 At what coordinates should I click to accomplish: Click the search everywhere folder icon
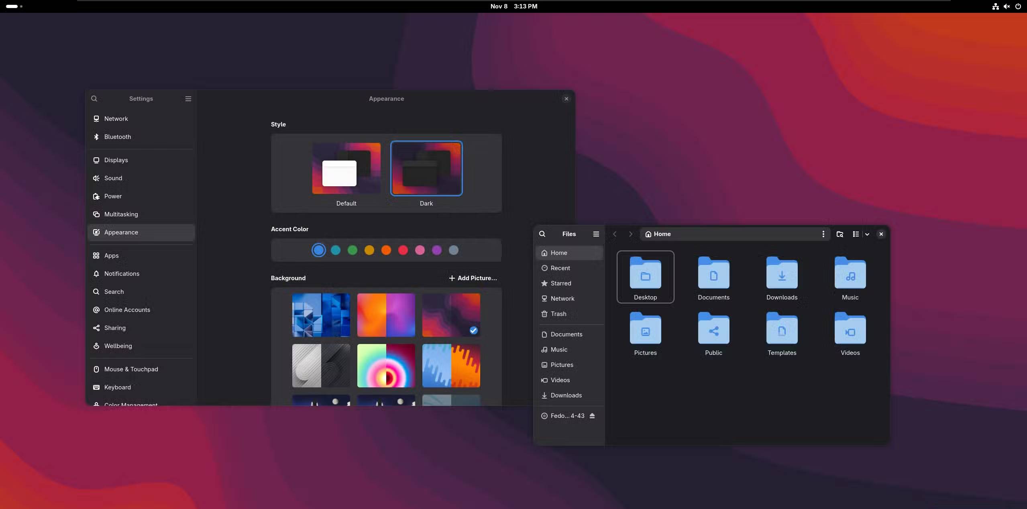click(840, 234)
